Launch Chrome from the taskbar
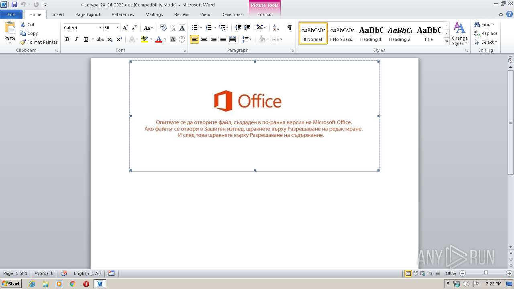The width and height of the screenshot is (514, 289). click(73, 284)
